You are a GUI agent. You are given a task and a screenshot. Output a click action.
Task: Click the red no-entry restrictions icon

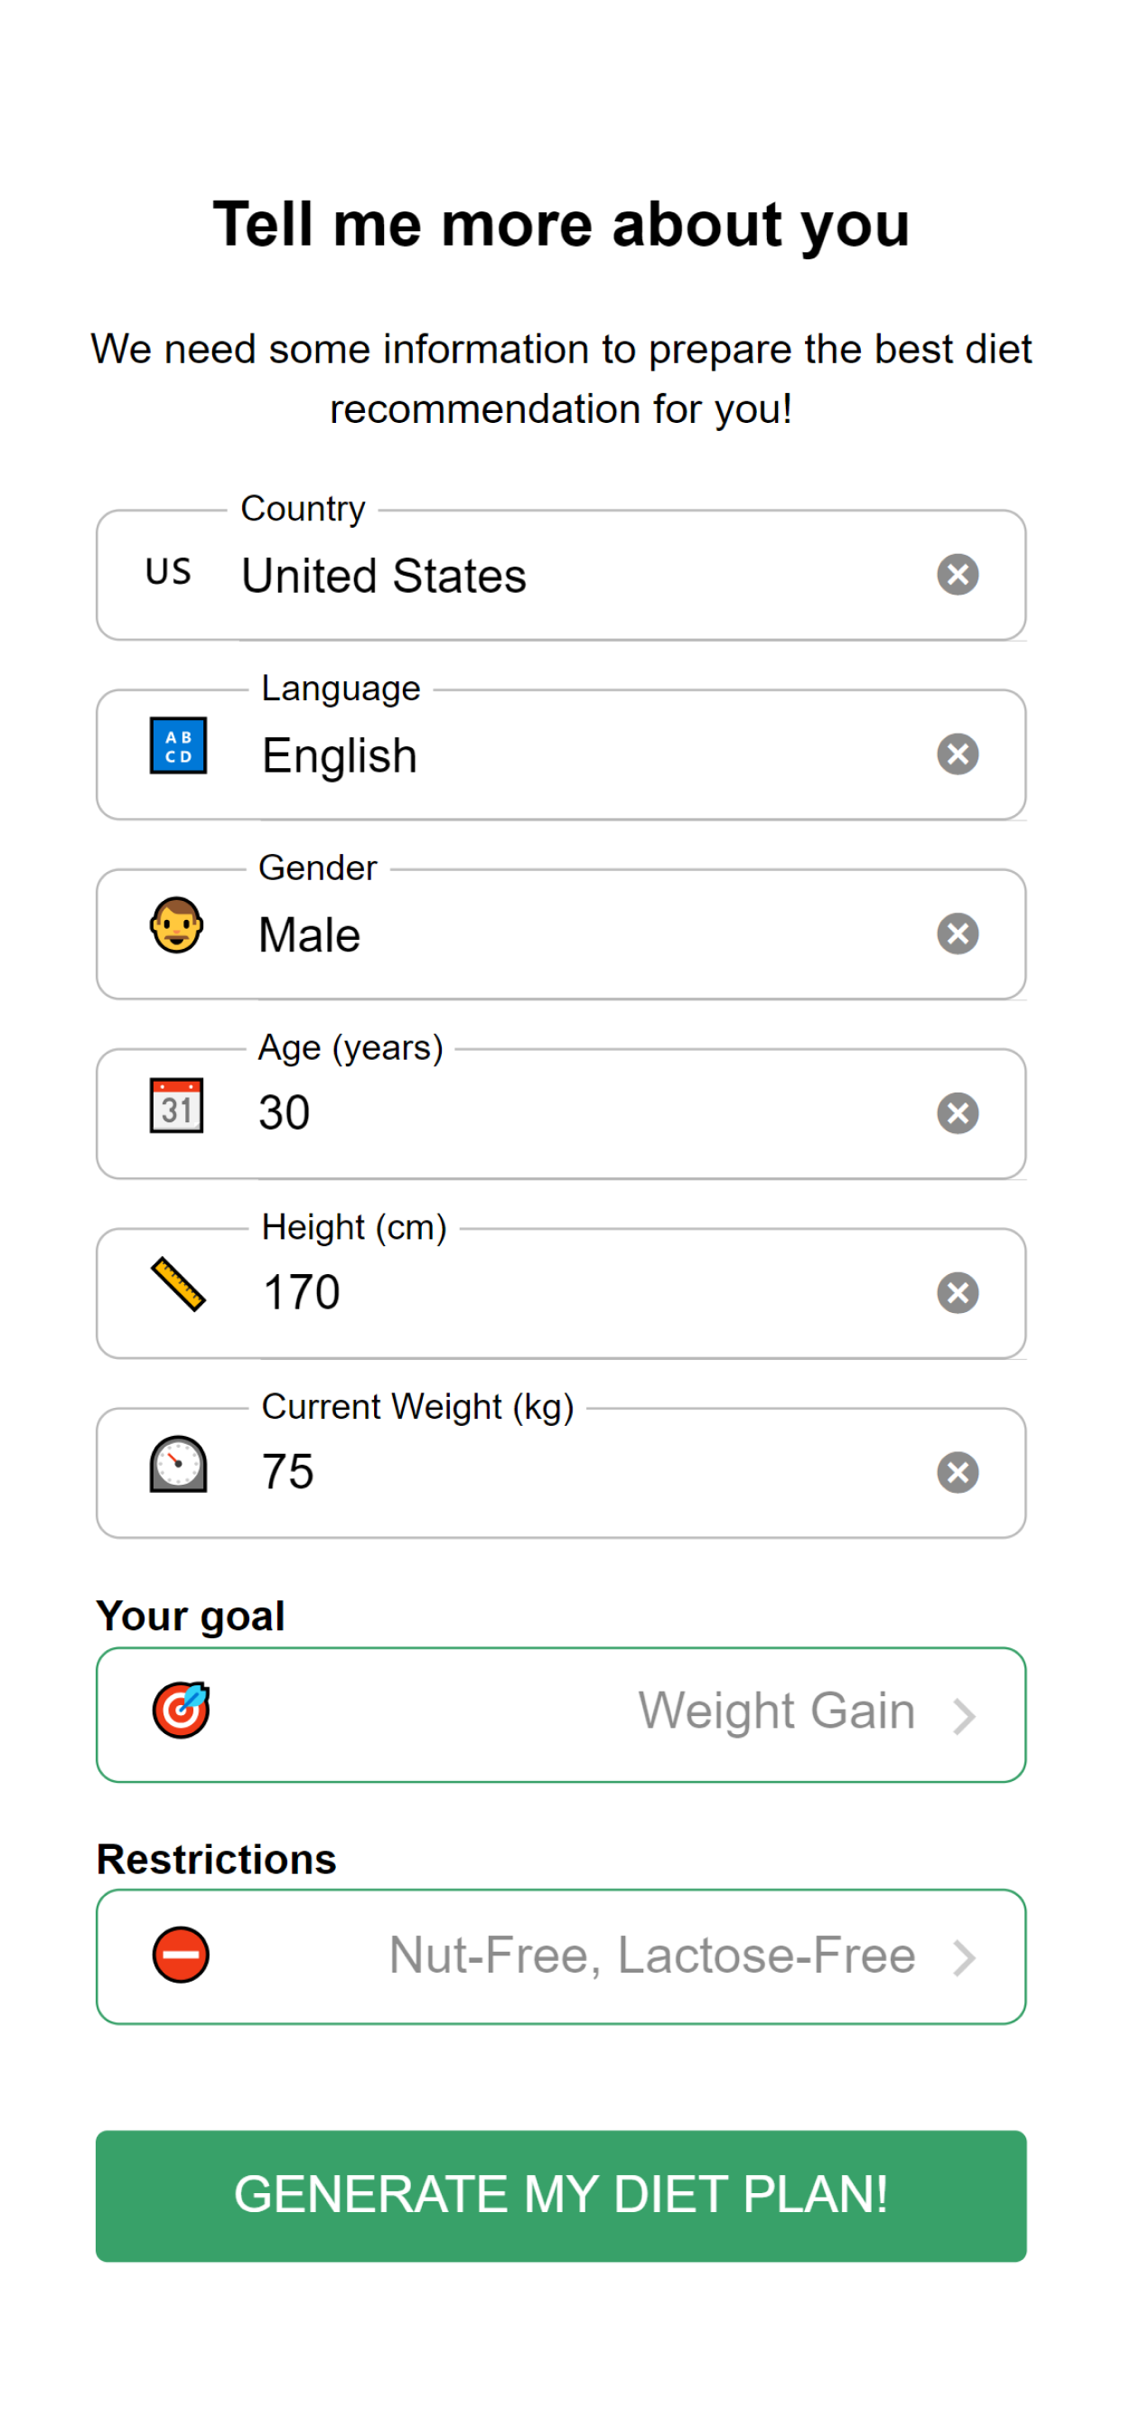[180, 1955]
